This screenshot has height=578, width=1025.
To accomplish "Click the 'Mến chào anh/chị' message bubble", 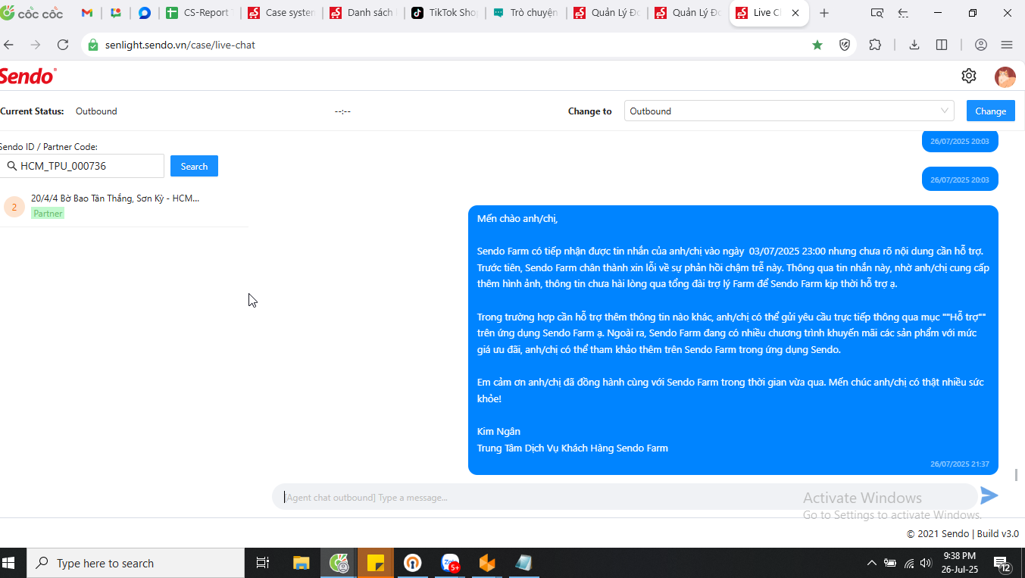I will [733, 340].
